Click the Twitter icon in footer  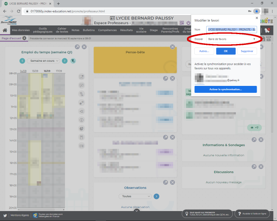[5, 215]
